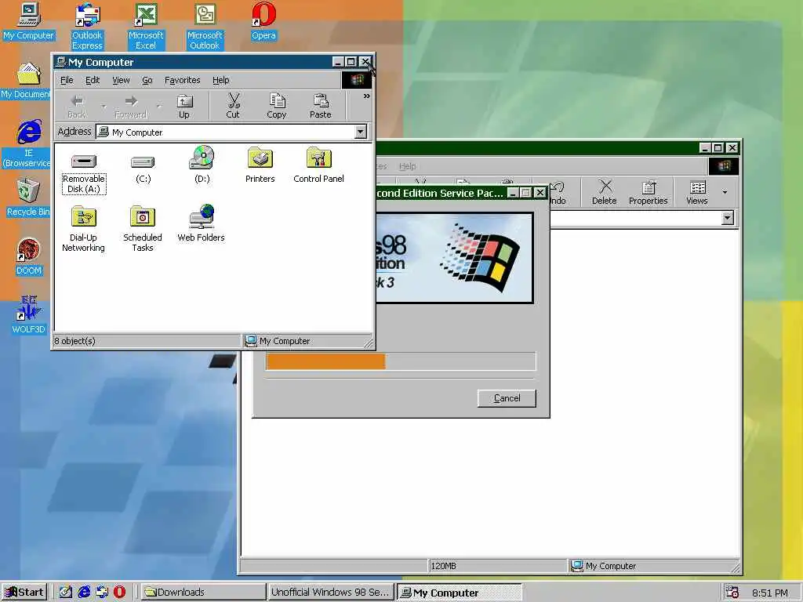Screen dimensions: 803x602
Task: Open the Address bar dropdown in My Computer
Action: click(361, 132)
